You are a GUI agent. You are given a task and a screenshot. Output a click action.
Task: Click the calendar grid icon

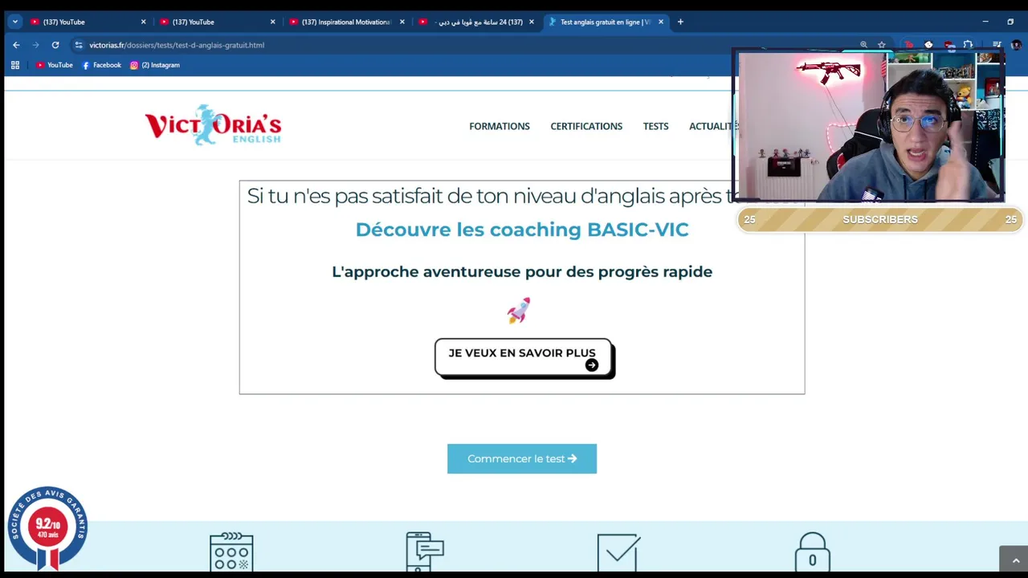[231, 552]
